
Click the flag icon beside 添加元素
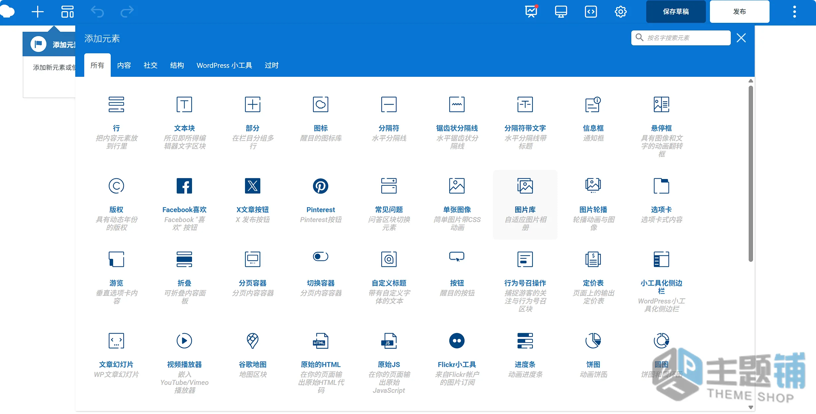click(38, 44)
